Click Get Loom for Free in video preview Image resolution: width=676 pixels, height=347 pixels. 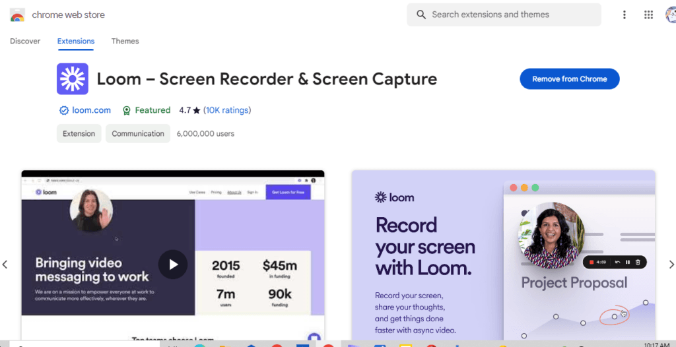(288, 192)
